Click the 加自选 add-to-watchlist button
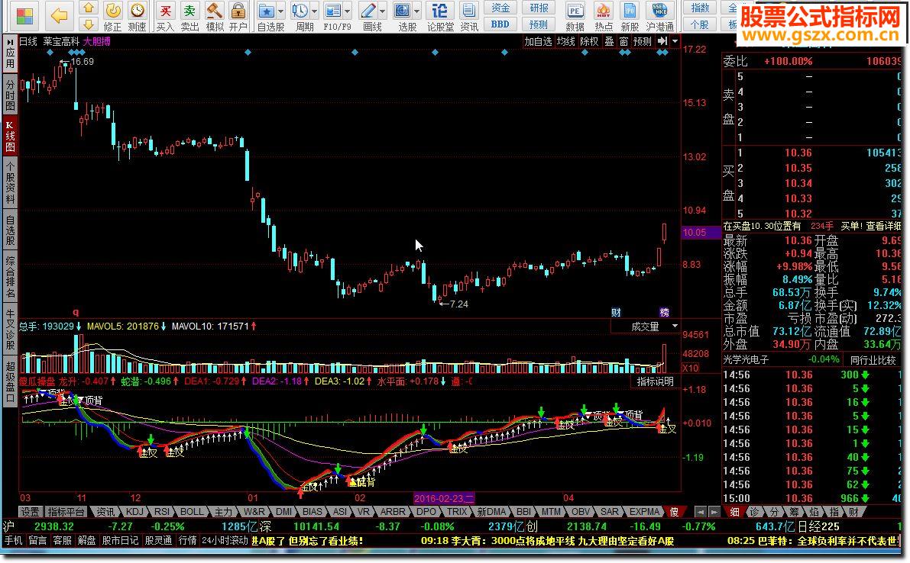This screenshot has width=910, height=563. (x=538, y=41)
